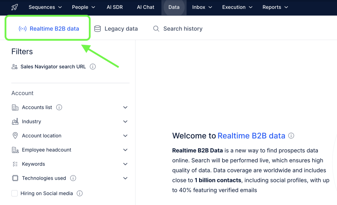The height and width of the screenshot is (205, 337).
Task: Click info icon next to Sales Navigator search URL
Action: click(93, 67)
